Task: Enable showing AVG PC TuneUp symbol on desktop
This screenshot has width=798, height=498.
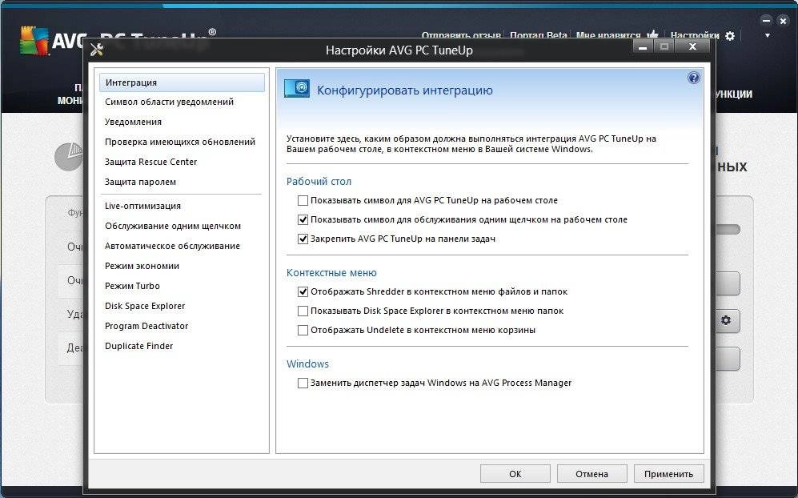Action: point(303,201)
